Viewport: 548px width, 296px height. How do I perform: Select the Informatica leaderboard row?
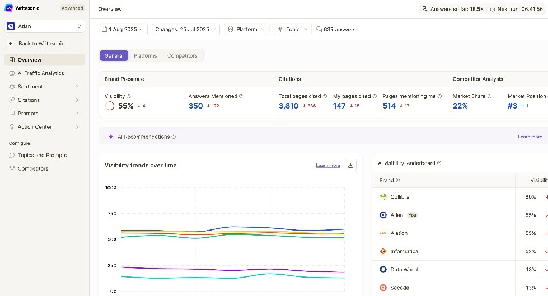[x=460, y=251]
